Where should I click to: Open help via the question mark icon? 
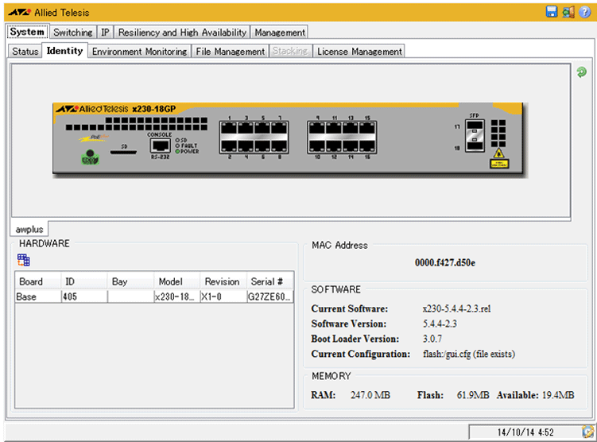coord(585,12)
